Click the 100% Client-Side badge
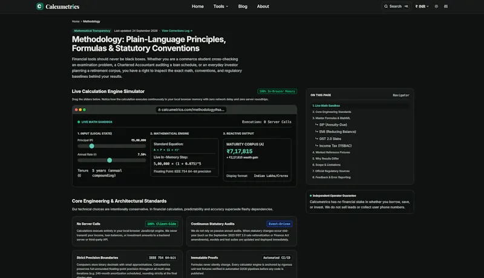484x278 pixels. point(162,224)
